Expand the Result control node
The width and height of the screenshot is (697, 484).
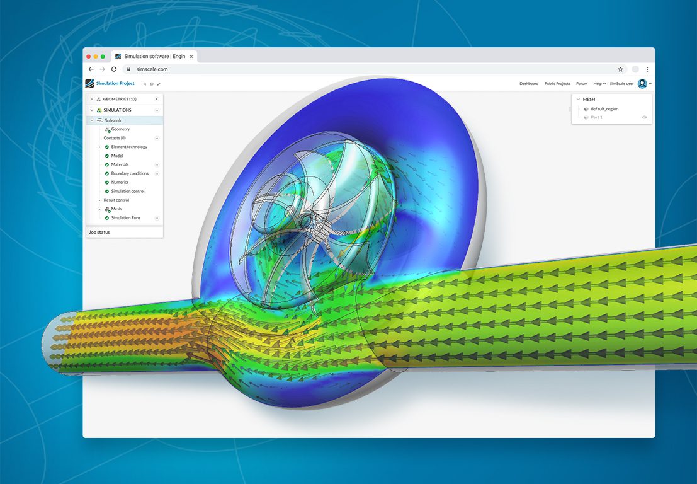99,200
